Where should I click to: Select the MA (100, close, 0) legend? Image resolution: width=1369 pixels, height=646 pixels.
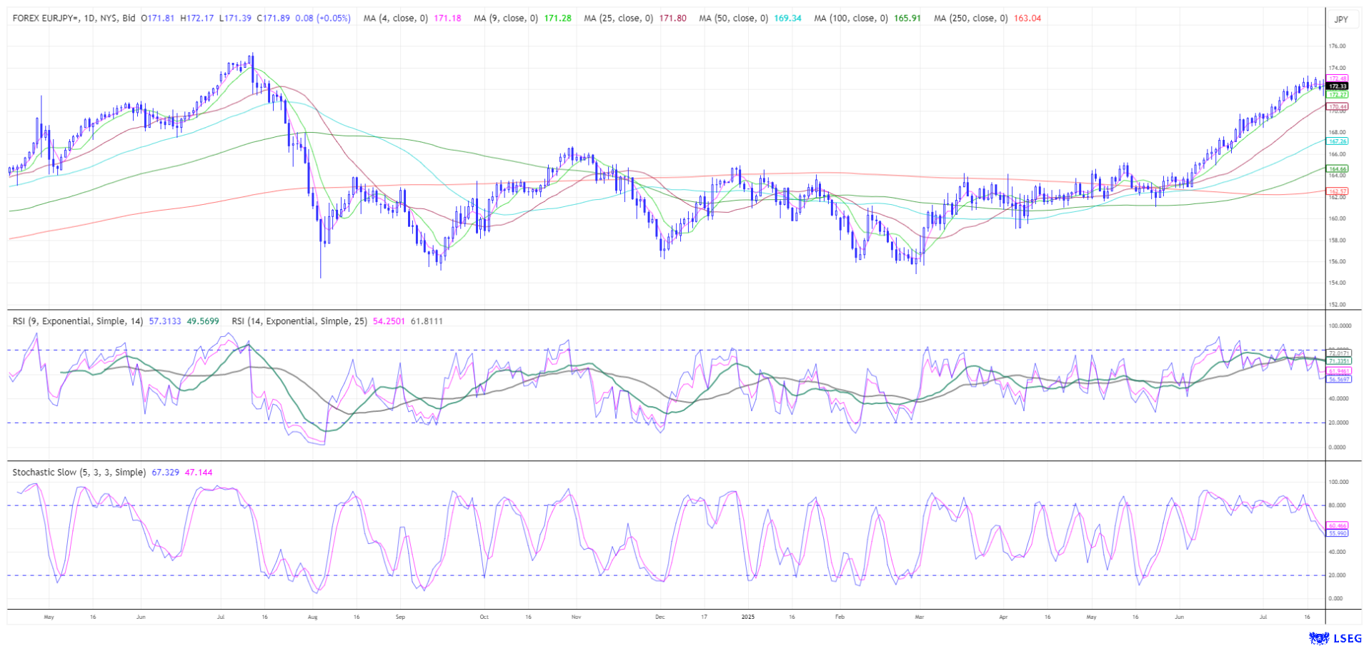pyautogui.click(x=850, y=19)
